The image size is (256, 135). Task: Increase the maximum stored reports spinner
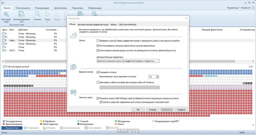[x=157, y=76]
